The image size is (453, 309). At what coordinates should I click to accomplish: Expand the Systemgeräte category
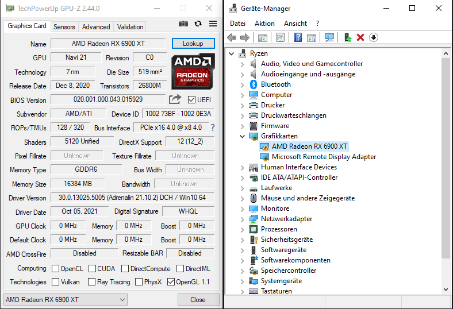point(243,281)
